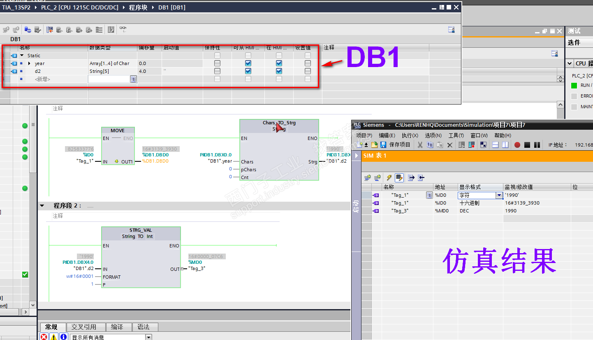Click the lightning bolt modify icon in SIM table

[389, 177]
